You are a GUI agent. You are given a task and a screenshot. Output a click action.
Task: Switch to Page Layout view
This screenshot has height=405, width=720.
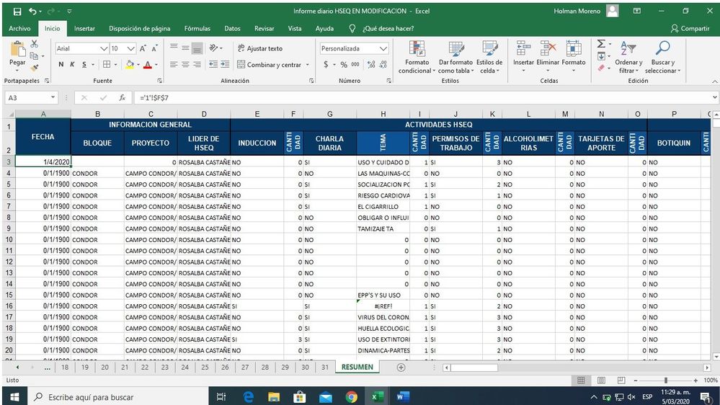click(601, 380)
